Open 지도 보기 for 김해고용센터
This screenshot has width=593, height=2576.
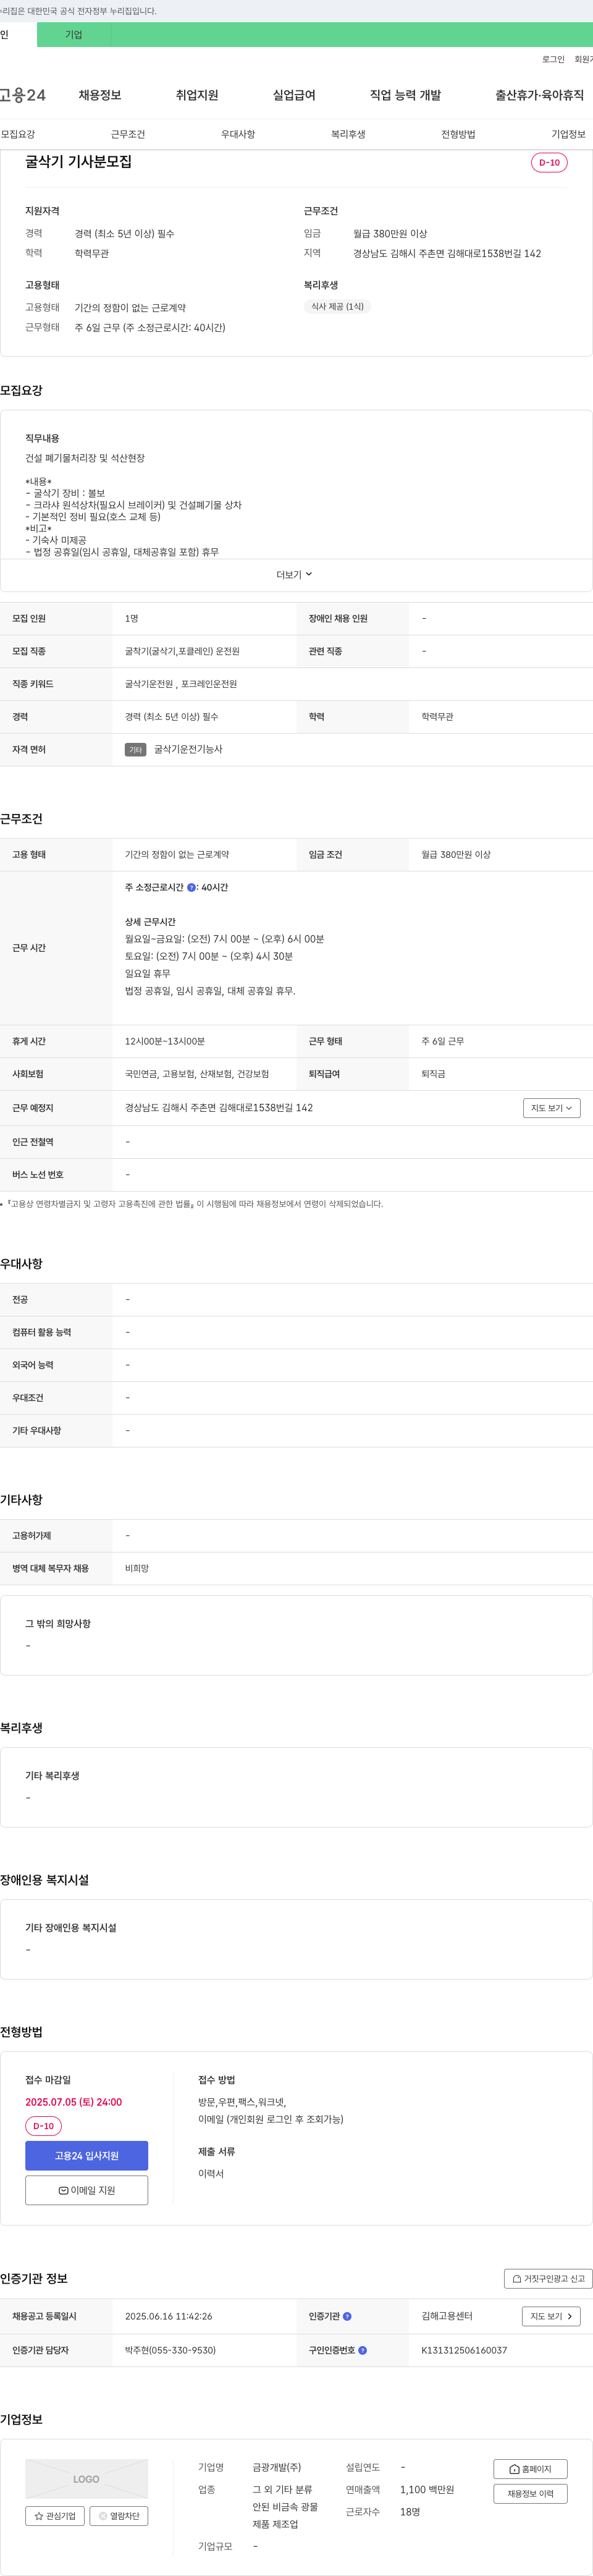coord(551,2316)
